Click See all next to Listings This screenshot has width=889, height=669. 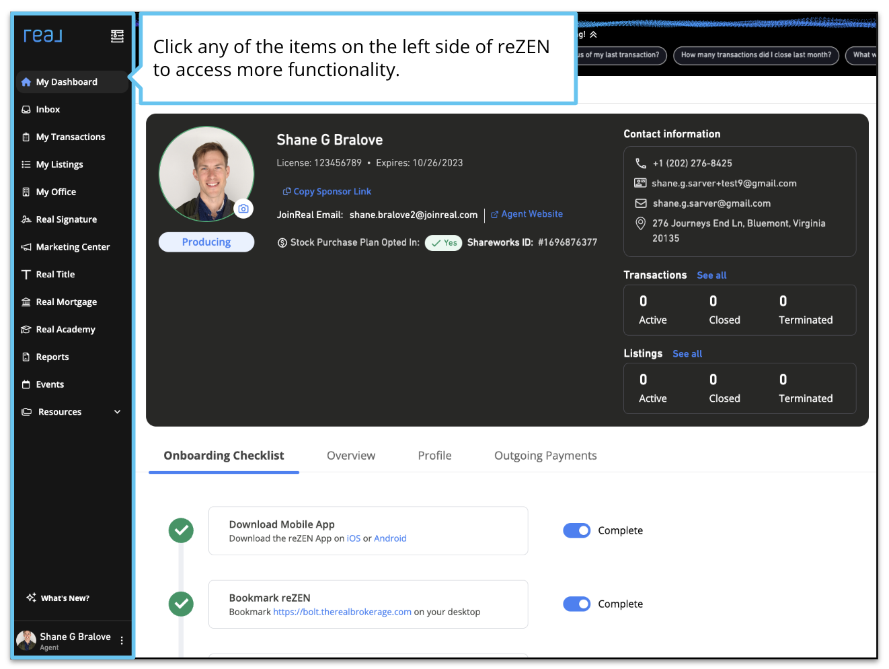coord(687,354)
